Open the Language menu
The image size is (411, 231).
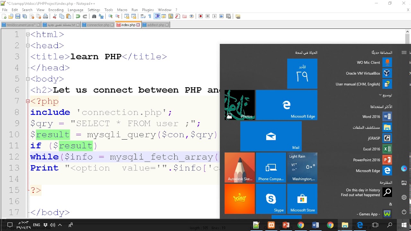click(75, 10)
